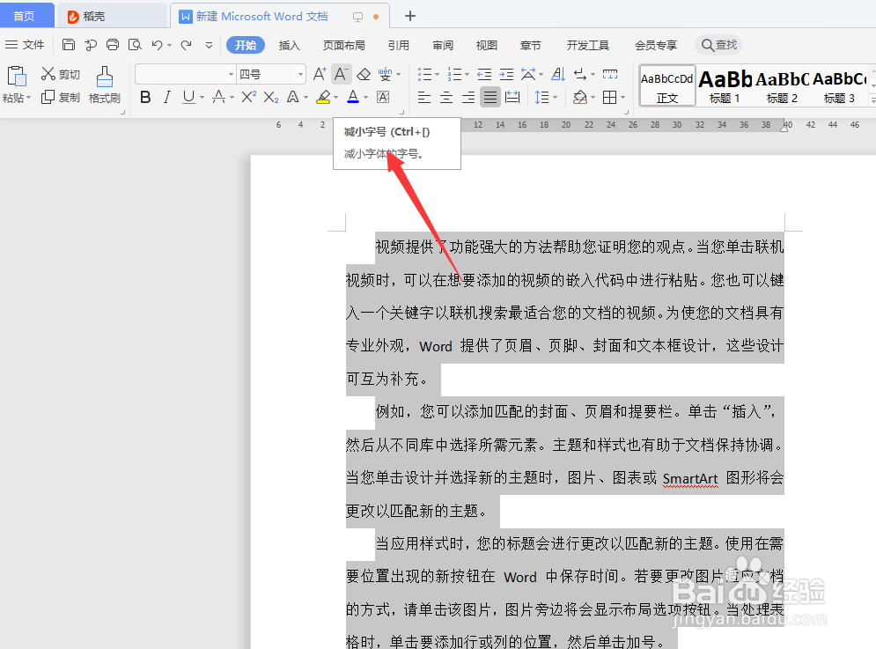876x649 pixels.
Task: Click the highlight color yellow marker
Action: [323, 97]
